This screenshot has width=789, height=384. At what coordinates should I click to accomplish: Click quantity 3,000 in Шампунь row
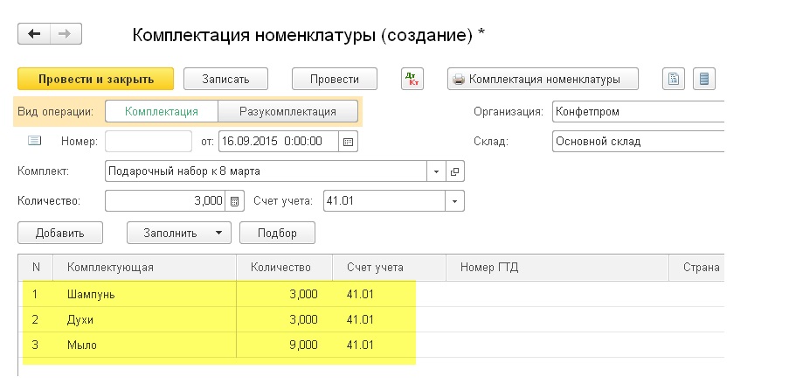pos(284,294)
